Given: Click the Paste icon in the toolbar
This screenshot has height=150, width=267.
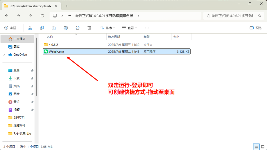Looking at the screenshot, I should 53,28.
